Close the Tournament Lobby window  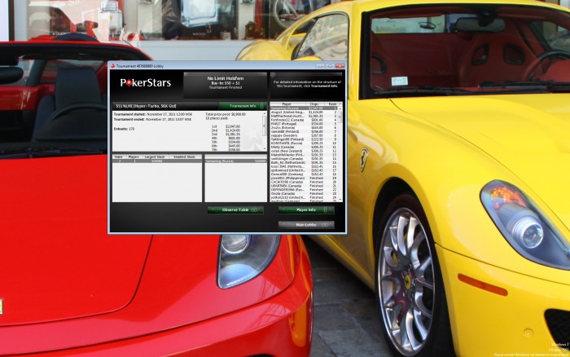point(340,66)
